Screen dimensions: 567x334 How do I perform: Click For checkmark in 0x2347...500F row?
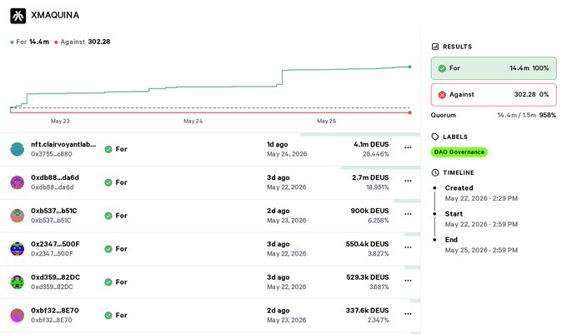point(108,249)
